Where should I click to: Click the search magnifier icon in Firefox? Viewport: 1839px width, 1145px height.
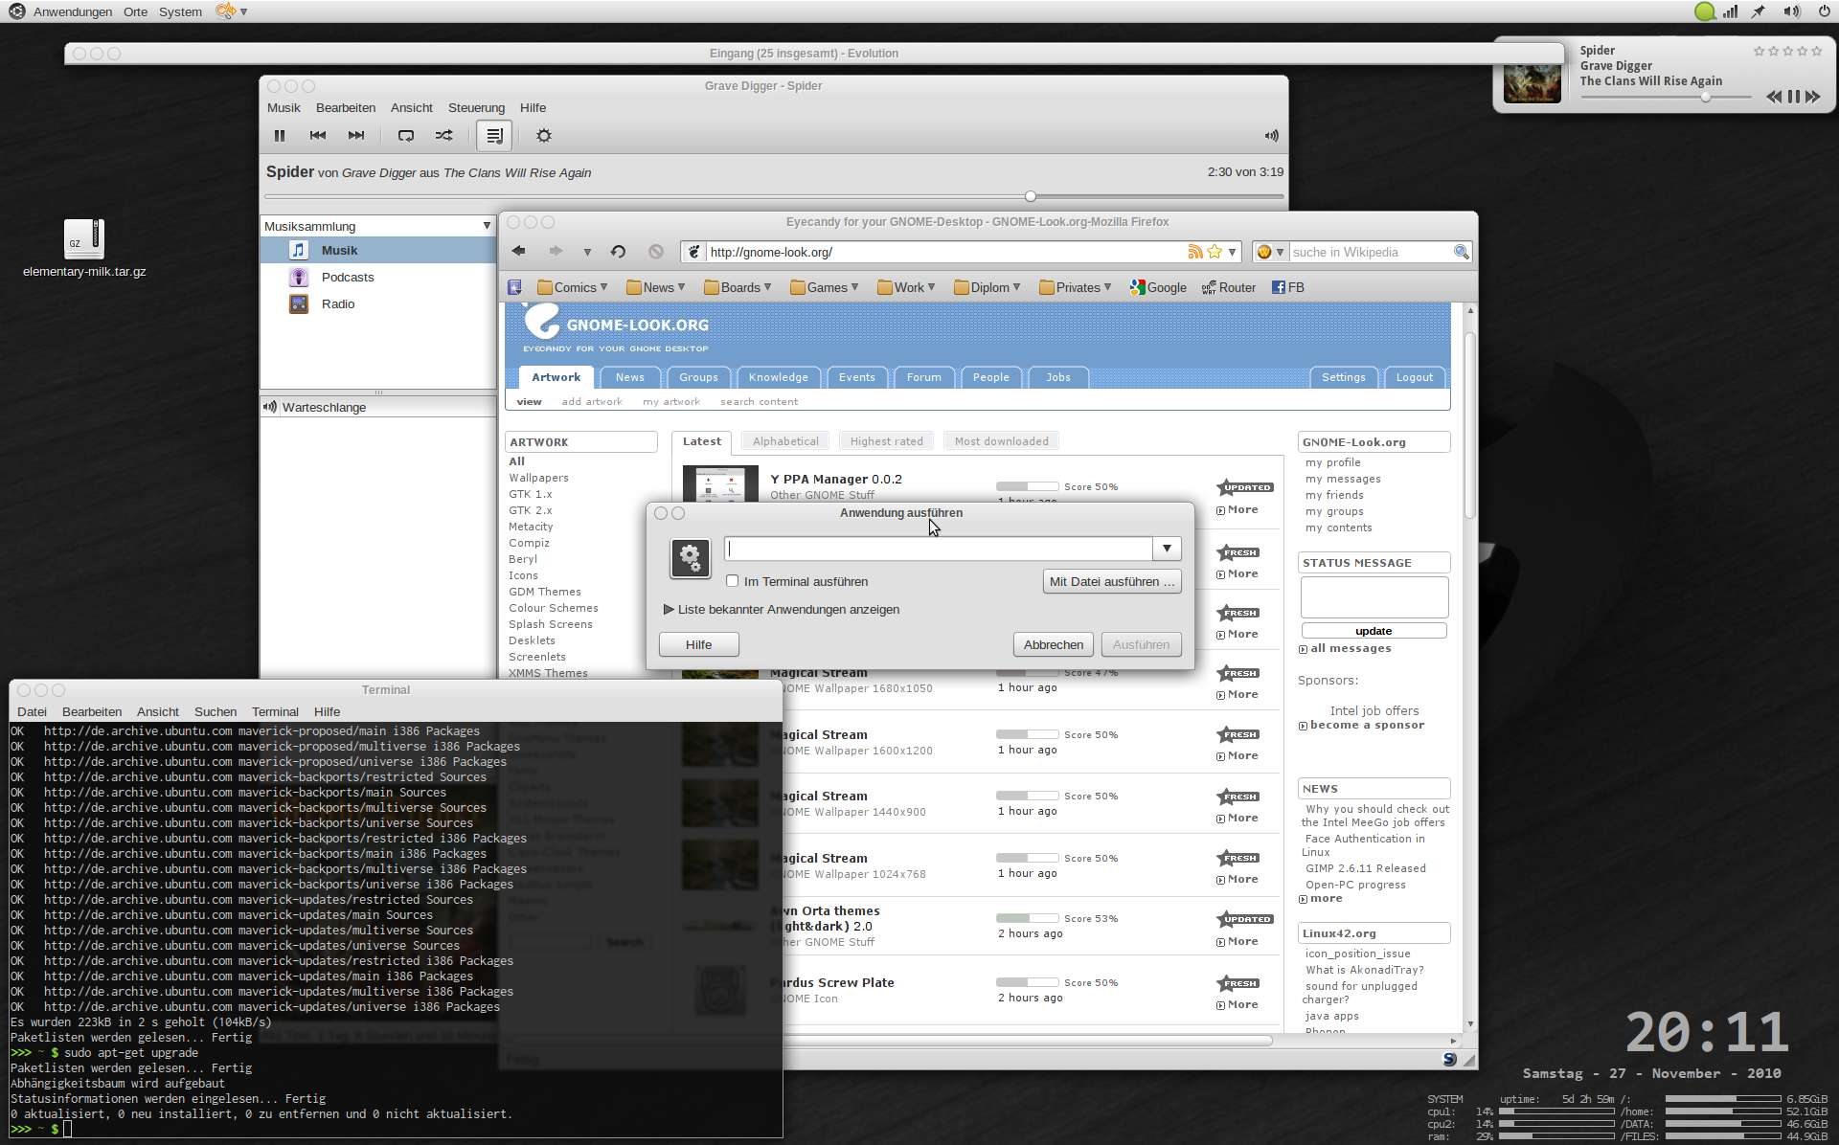pyautogui.click(x=1462, y=252)
